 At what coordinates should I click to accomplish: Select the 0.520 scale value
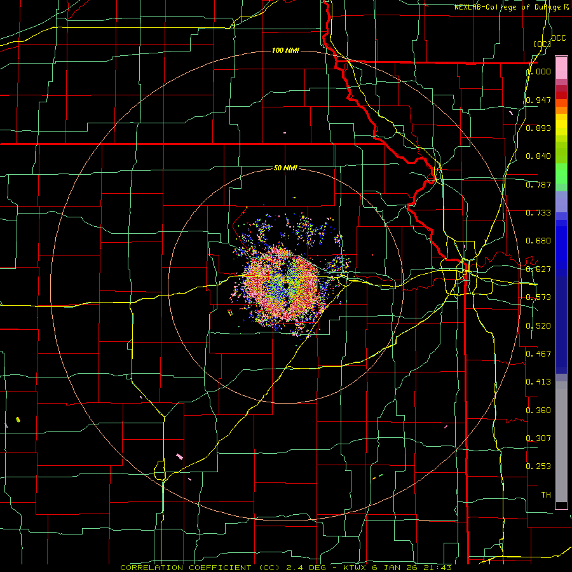538,326
